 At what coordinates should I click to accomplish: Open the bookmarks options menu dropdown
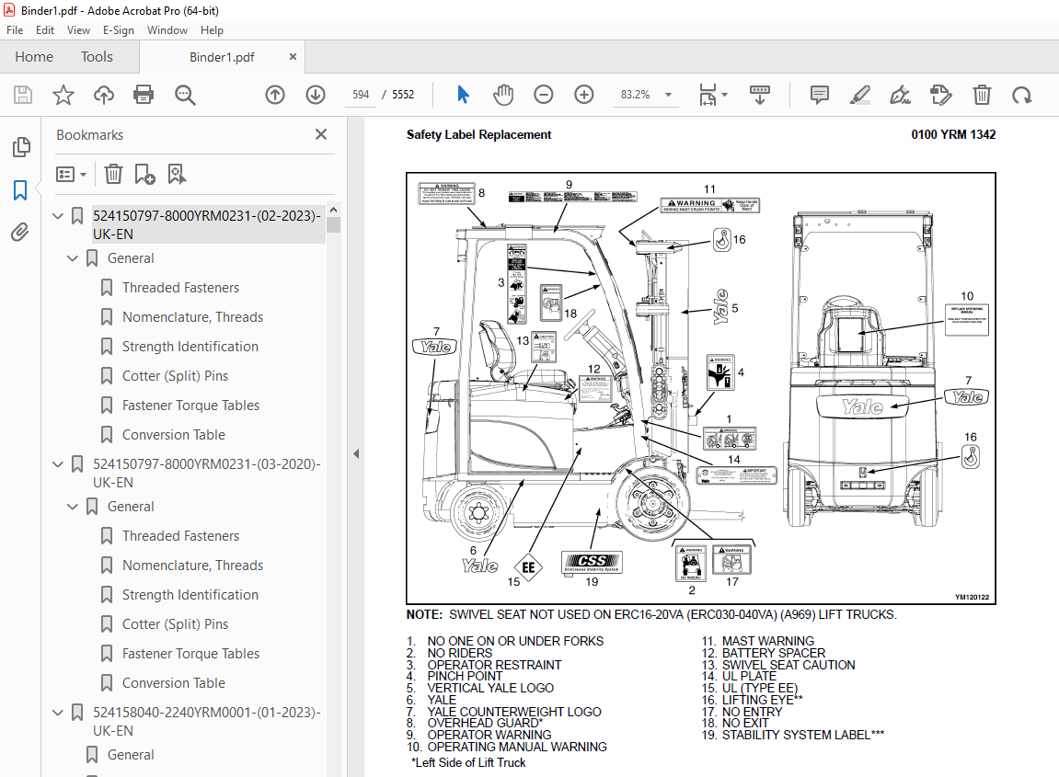click(72, 174)
